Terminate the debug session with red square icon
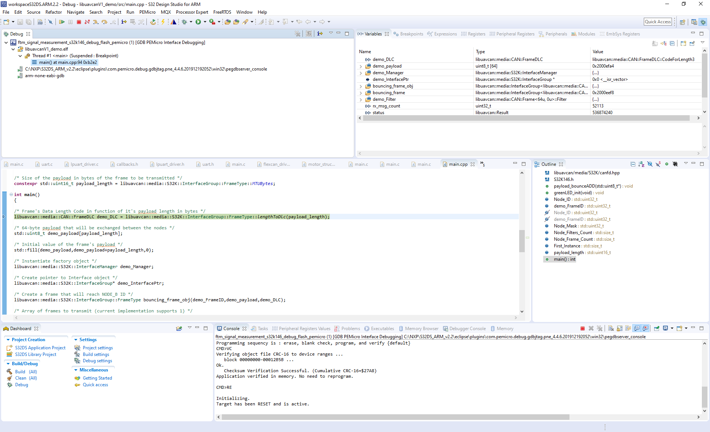Viewport: 710px width, 432px height. [x=79, y=21]
